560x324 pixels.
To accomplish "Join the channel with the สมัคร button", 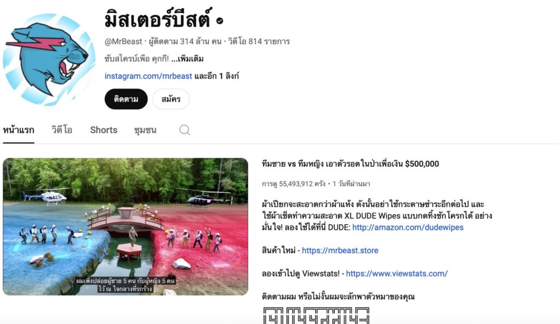I will (x=171, y=99).
